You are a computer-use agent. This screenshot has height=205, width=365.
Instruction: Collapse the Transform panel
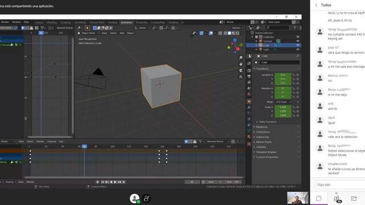point(262,69)
